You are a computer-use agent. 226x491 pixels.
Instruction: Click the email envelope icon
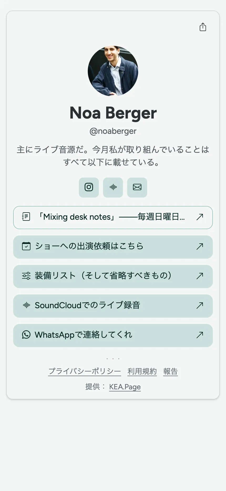(x=137, y=187)
